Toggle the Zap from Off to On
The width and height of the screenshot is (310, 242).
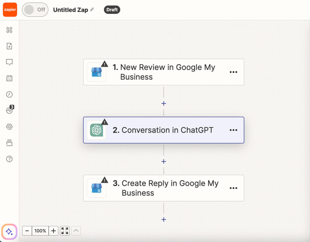pos(35,10)
